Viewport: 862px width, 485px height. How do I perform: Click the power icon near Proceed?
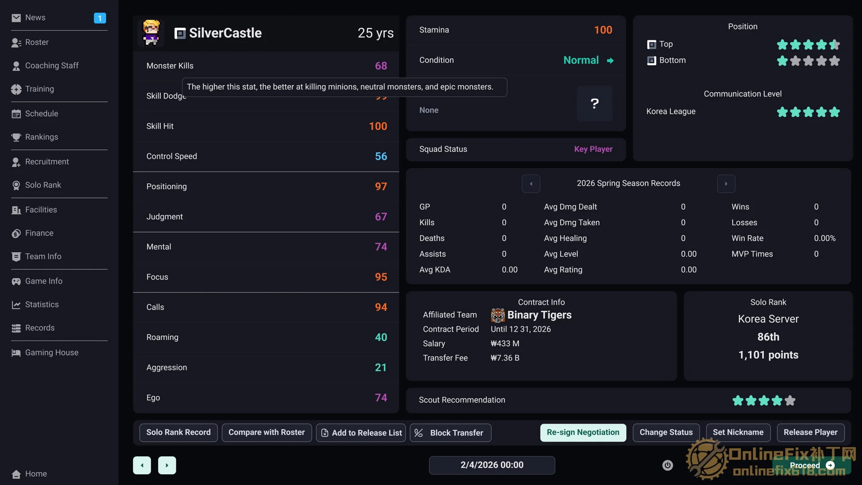[668, 465]
